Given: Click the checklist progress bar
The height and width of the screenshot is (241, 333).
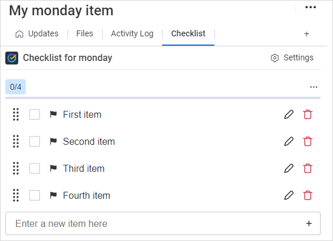Looking at the screenshot, I should (163, 98).
